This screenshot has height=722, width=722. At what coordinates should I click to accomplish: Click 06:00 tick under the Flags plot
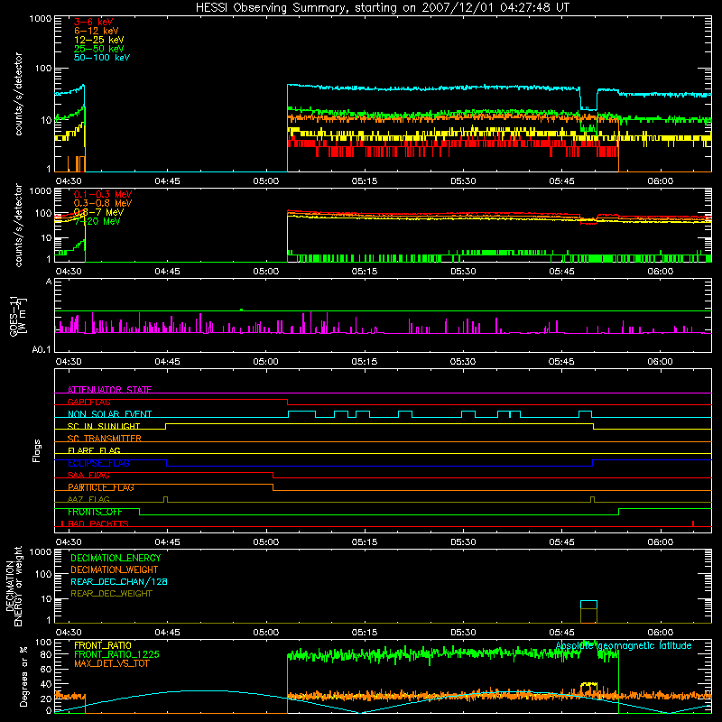pos(661,542)
